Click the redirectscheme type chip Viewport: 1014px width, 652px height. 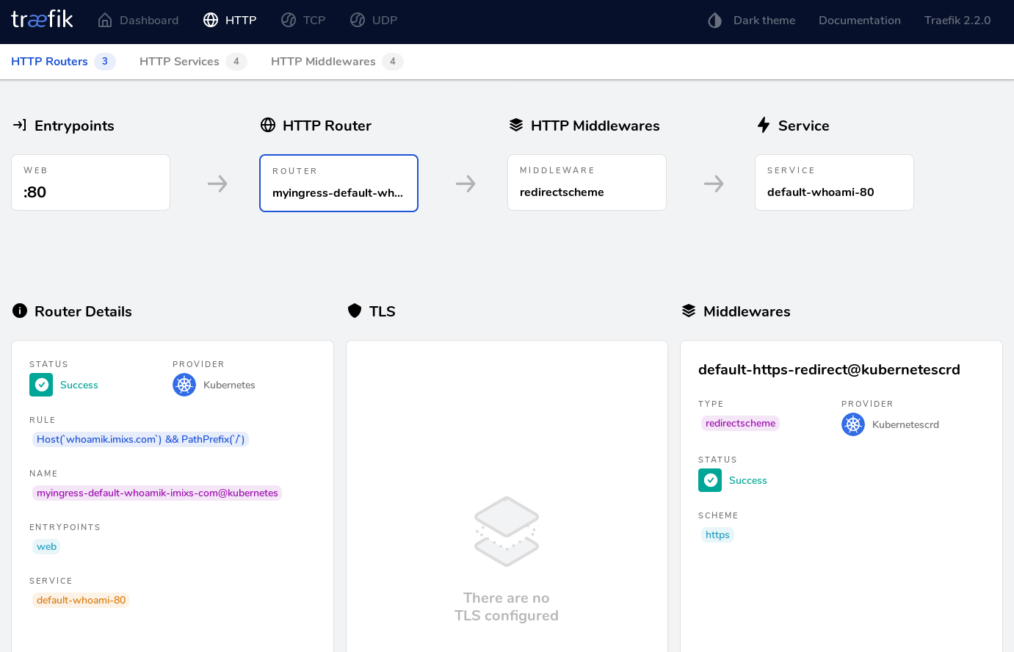[740, 423]
